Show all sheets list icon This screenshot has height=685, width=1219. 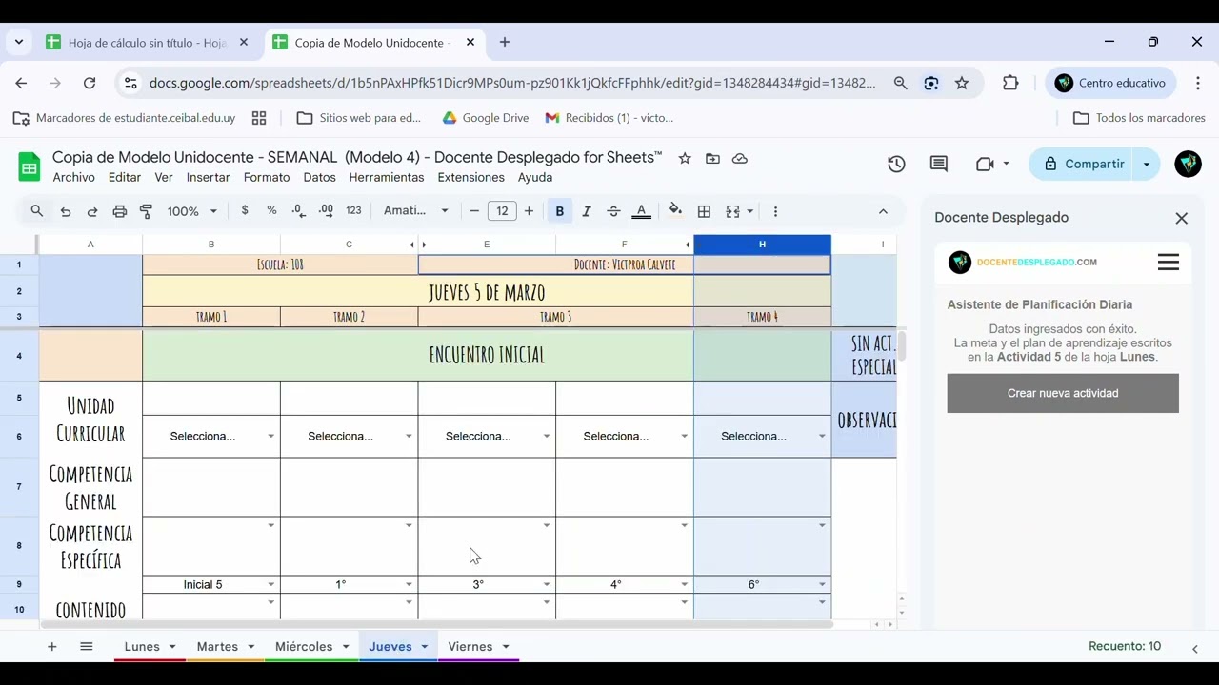click(87, 647)
